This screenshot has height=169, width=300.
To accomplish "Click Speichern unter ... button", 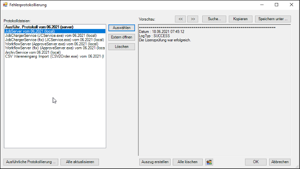I will pyautogui.click(x=273, y=19).
